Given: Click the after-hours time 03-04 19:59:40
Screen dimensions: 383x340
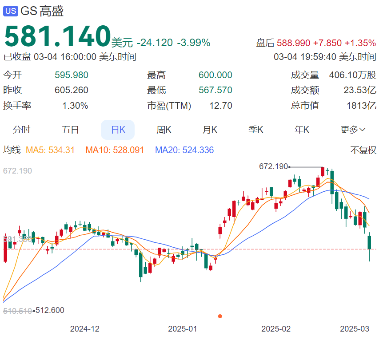Looking at the screenshot, I should (x=305, y=57).
